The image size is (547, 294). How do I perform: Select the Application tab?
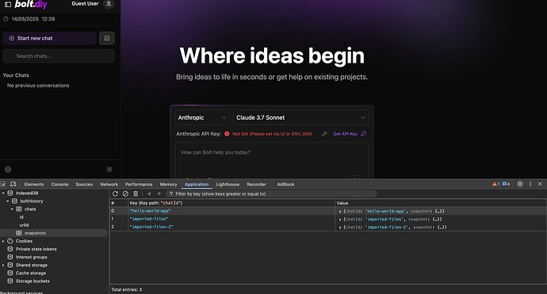pyautogui.click(x=197, y=184)
